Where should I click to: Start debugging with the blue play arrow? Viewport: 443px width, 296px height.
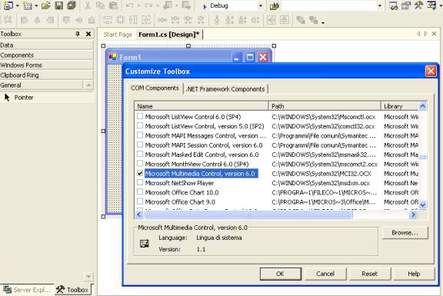point(205,6)
